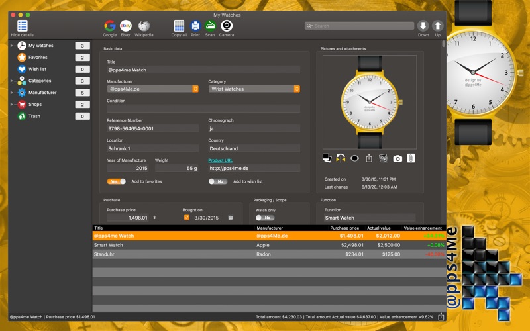Click the watch picture thumbnail
Image resolution: width=530 pixels, height=331 pixels.
[370, 102]
